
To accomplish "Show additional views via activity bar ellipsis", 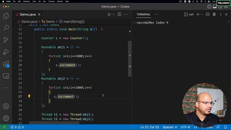I will click(6, 88).
